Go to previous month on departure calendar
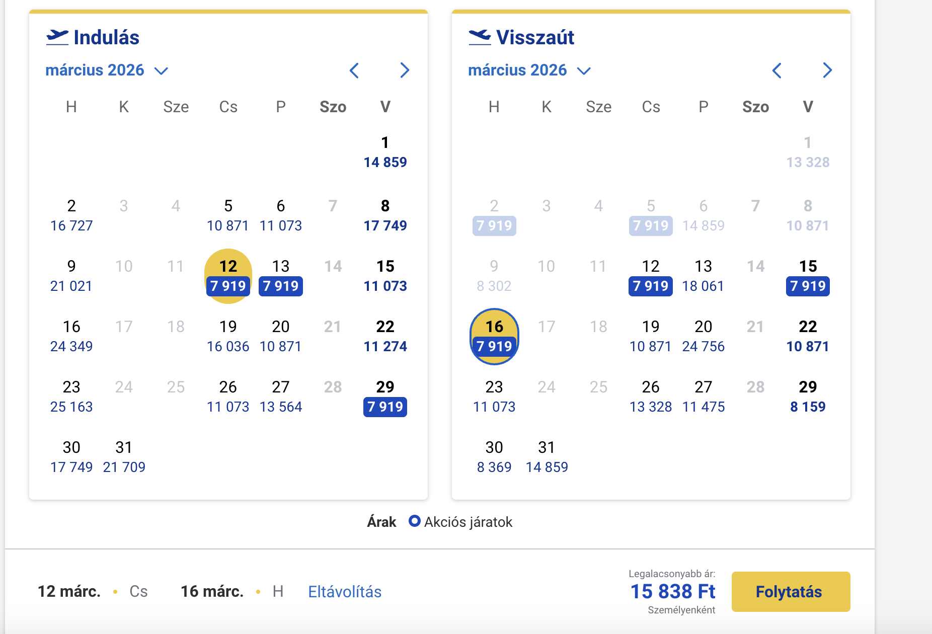 tap(354, 70)
